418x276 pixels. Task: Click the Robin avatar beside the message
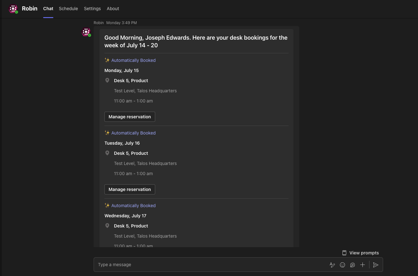[86, 32]
